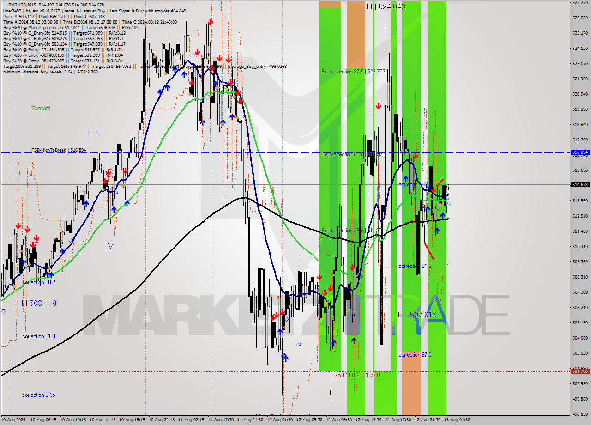Select the 'Sell 100 | 501.768' label
This screenshot has height=425, width=591.
(x=356, y=375)
